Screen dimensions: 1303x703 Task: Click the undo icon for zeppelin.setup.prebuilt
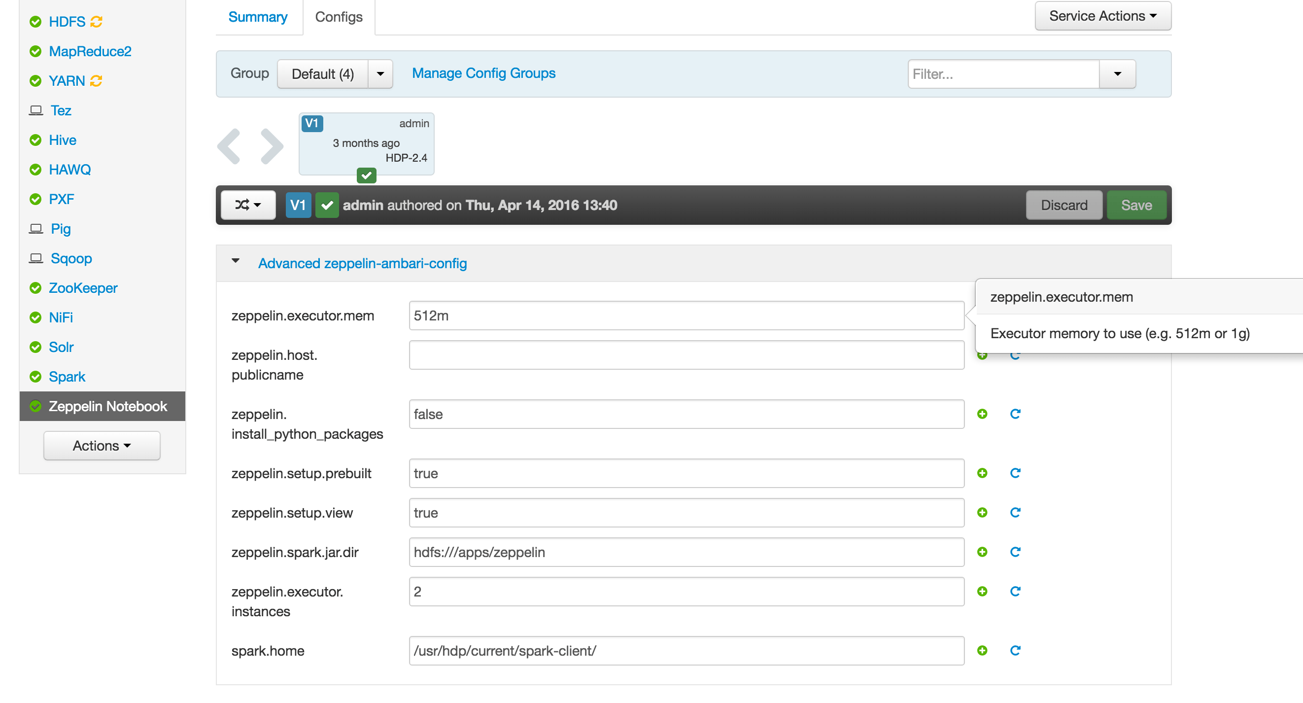(1015, 473)
